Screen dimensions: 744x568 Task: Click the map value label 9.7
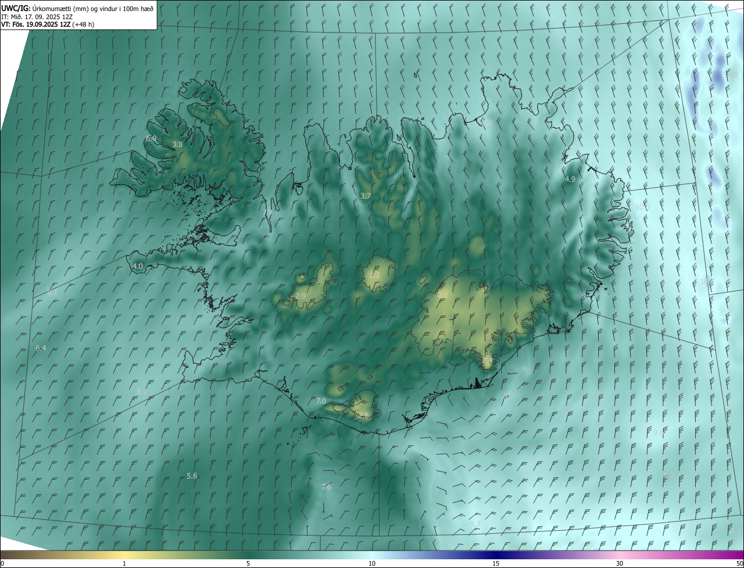475,524
